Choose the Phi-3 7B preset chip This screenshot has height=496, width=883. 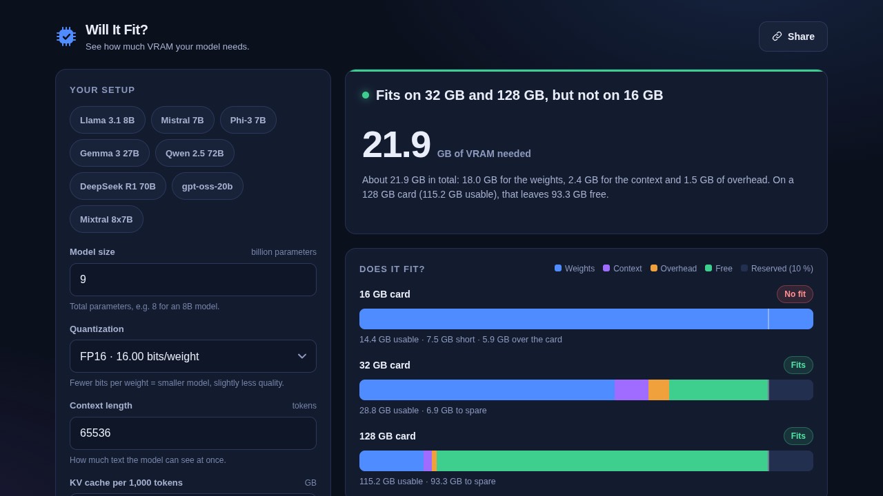click(248, 120)
